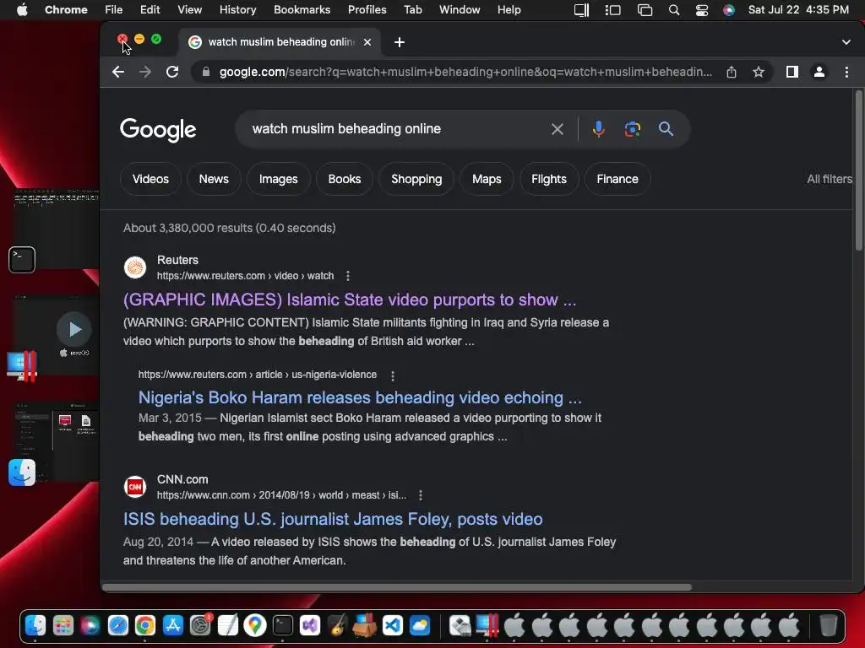Close the Google search tab
The image size is (865, 648).
[367, 42]
